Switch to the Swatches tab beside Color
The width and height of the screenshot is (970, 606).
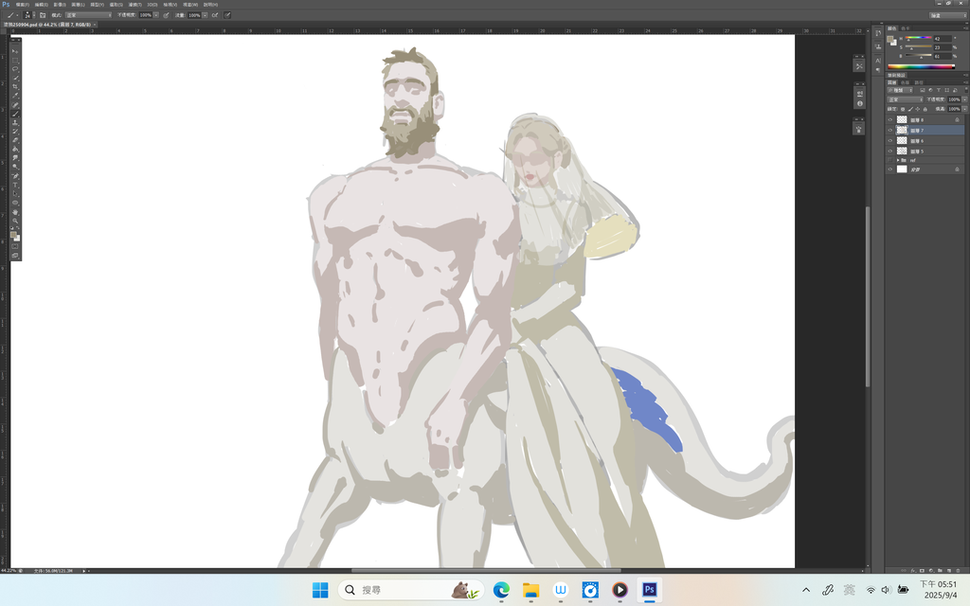(x=906, y=28)
